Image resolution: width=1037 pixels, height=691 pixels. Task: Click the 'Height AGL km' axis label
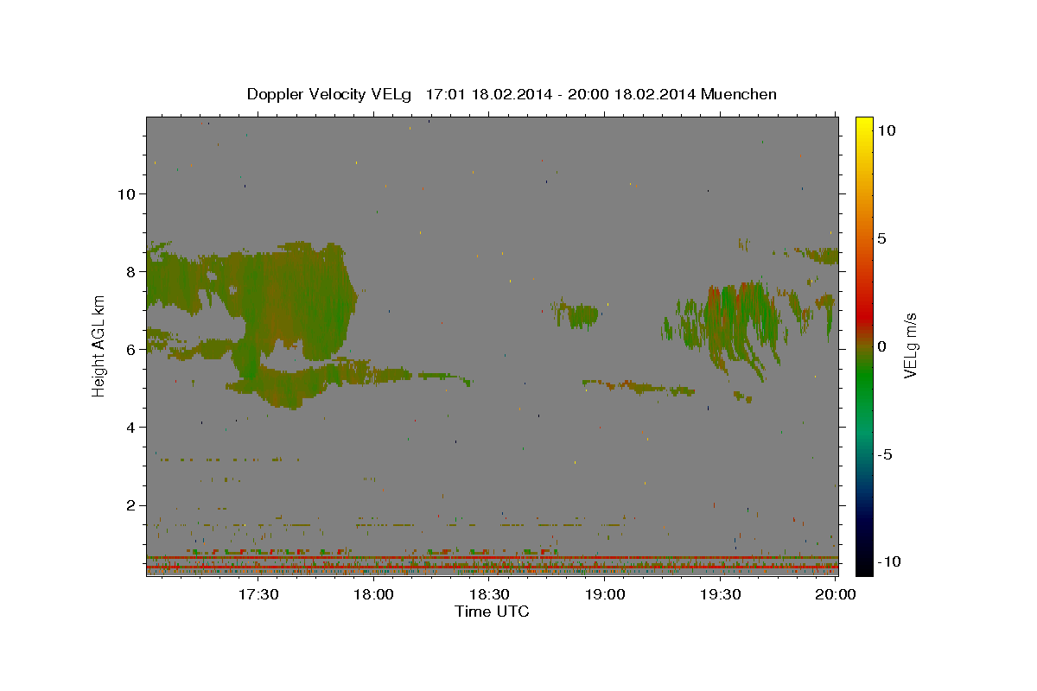coord(99,345)
